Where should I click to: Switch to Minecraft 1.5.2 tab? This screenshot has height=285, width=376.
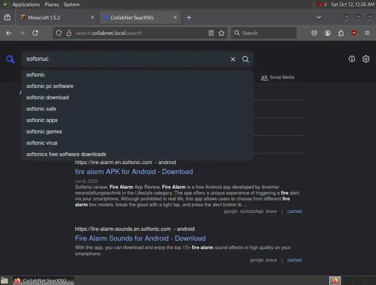57,18
